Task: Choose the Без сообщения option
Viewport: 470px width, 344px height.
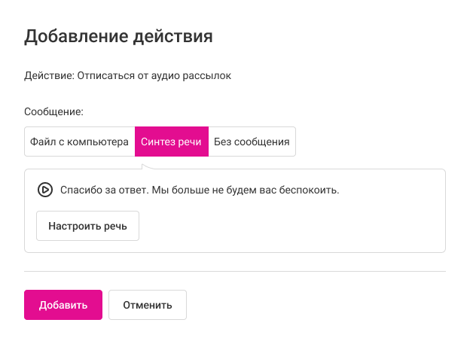Action: (x=252, y=142)
